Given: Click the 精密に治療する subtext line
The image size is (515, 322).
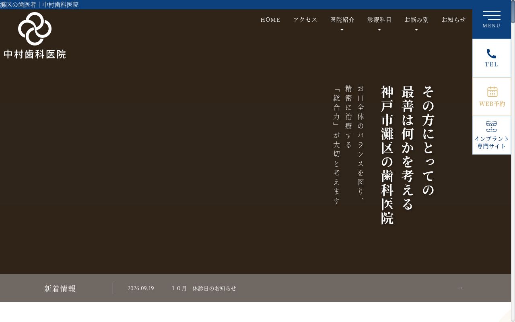Looking at the screenshot, I should [348, 117].
